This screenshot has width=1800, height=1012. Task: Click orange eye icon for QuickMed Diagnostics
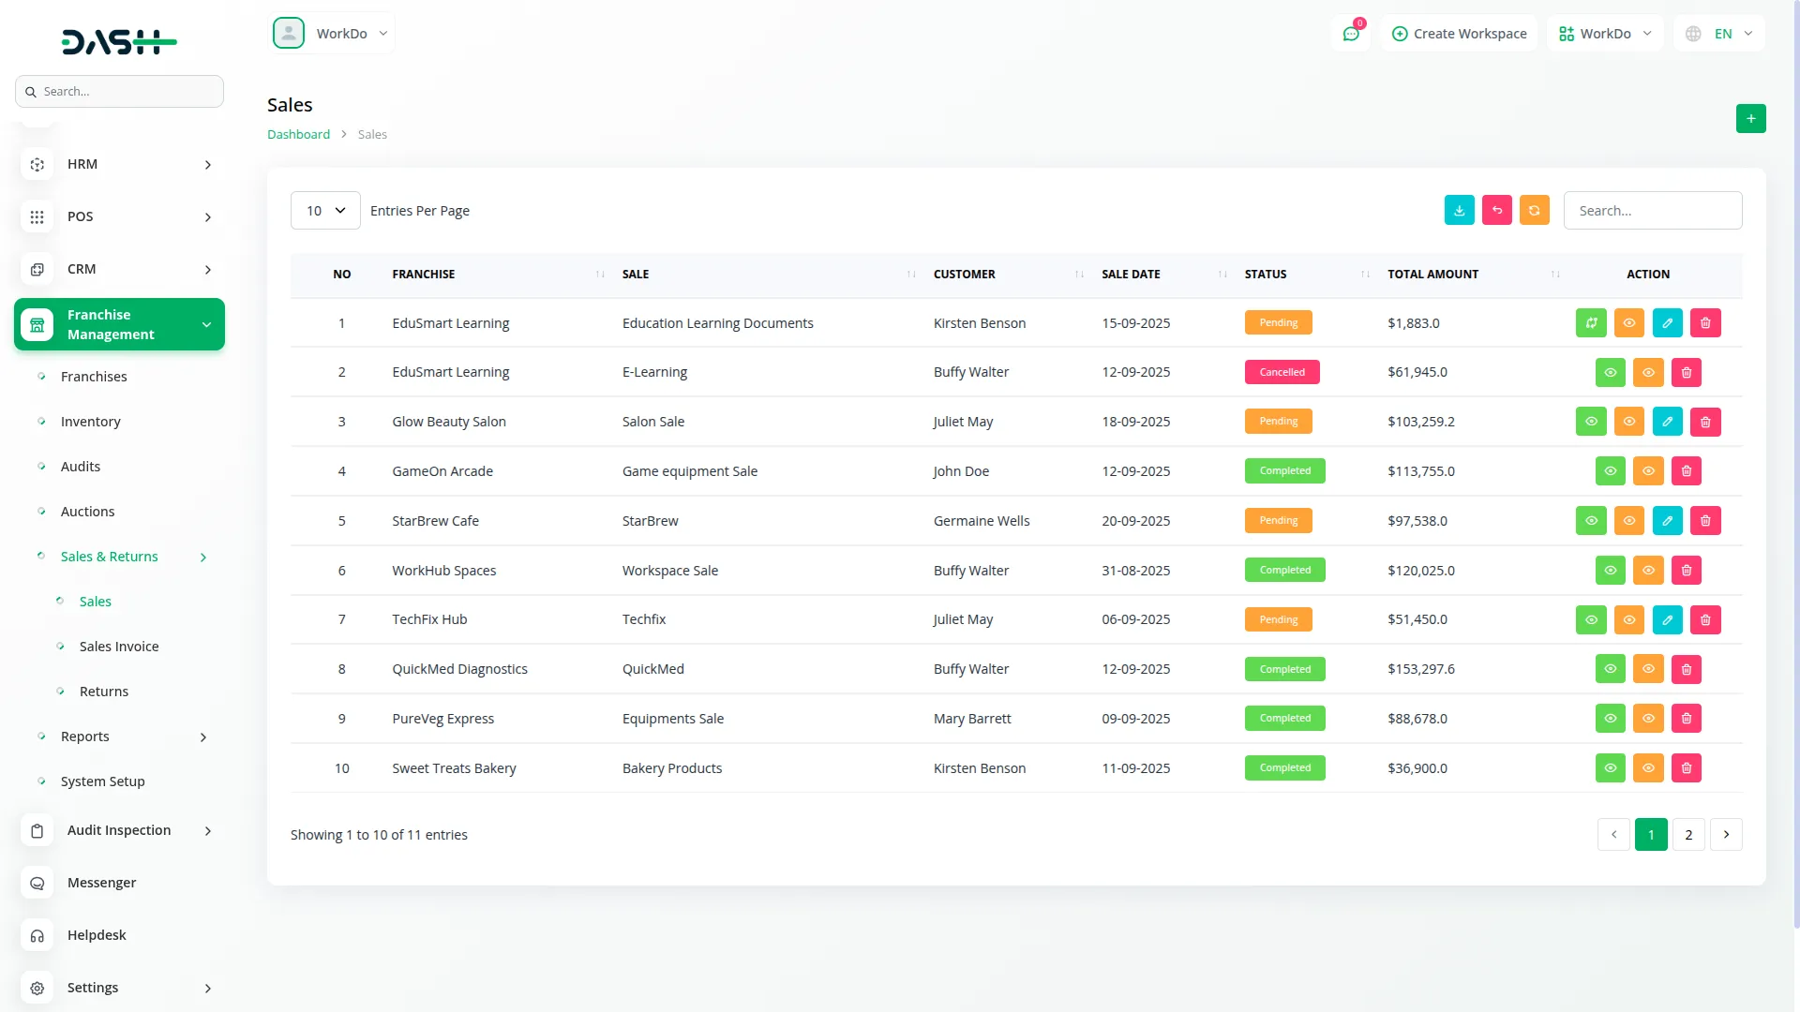tap(1648, 669)
